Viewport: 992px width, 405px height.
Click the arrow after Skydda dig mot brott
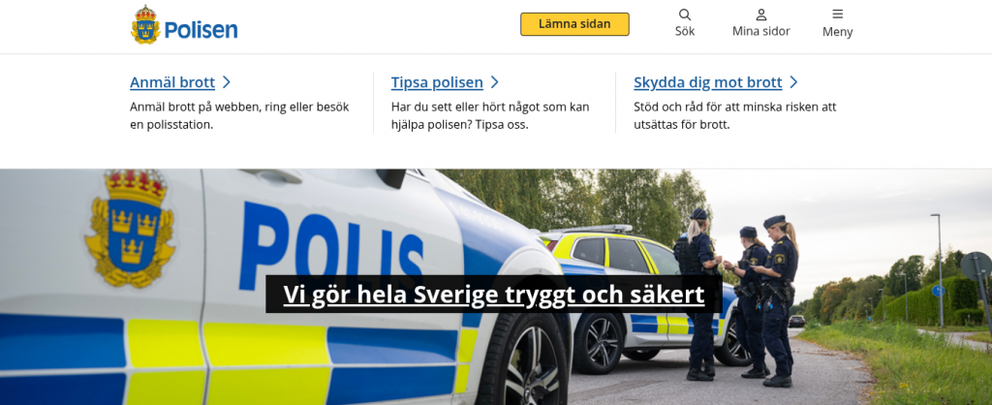click(794, 82)
